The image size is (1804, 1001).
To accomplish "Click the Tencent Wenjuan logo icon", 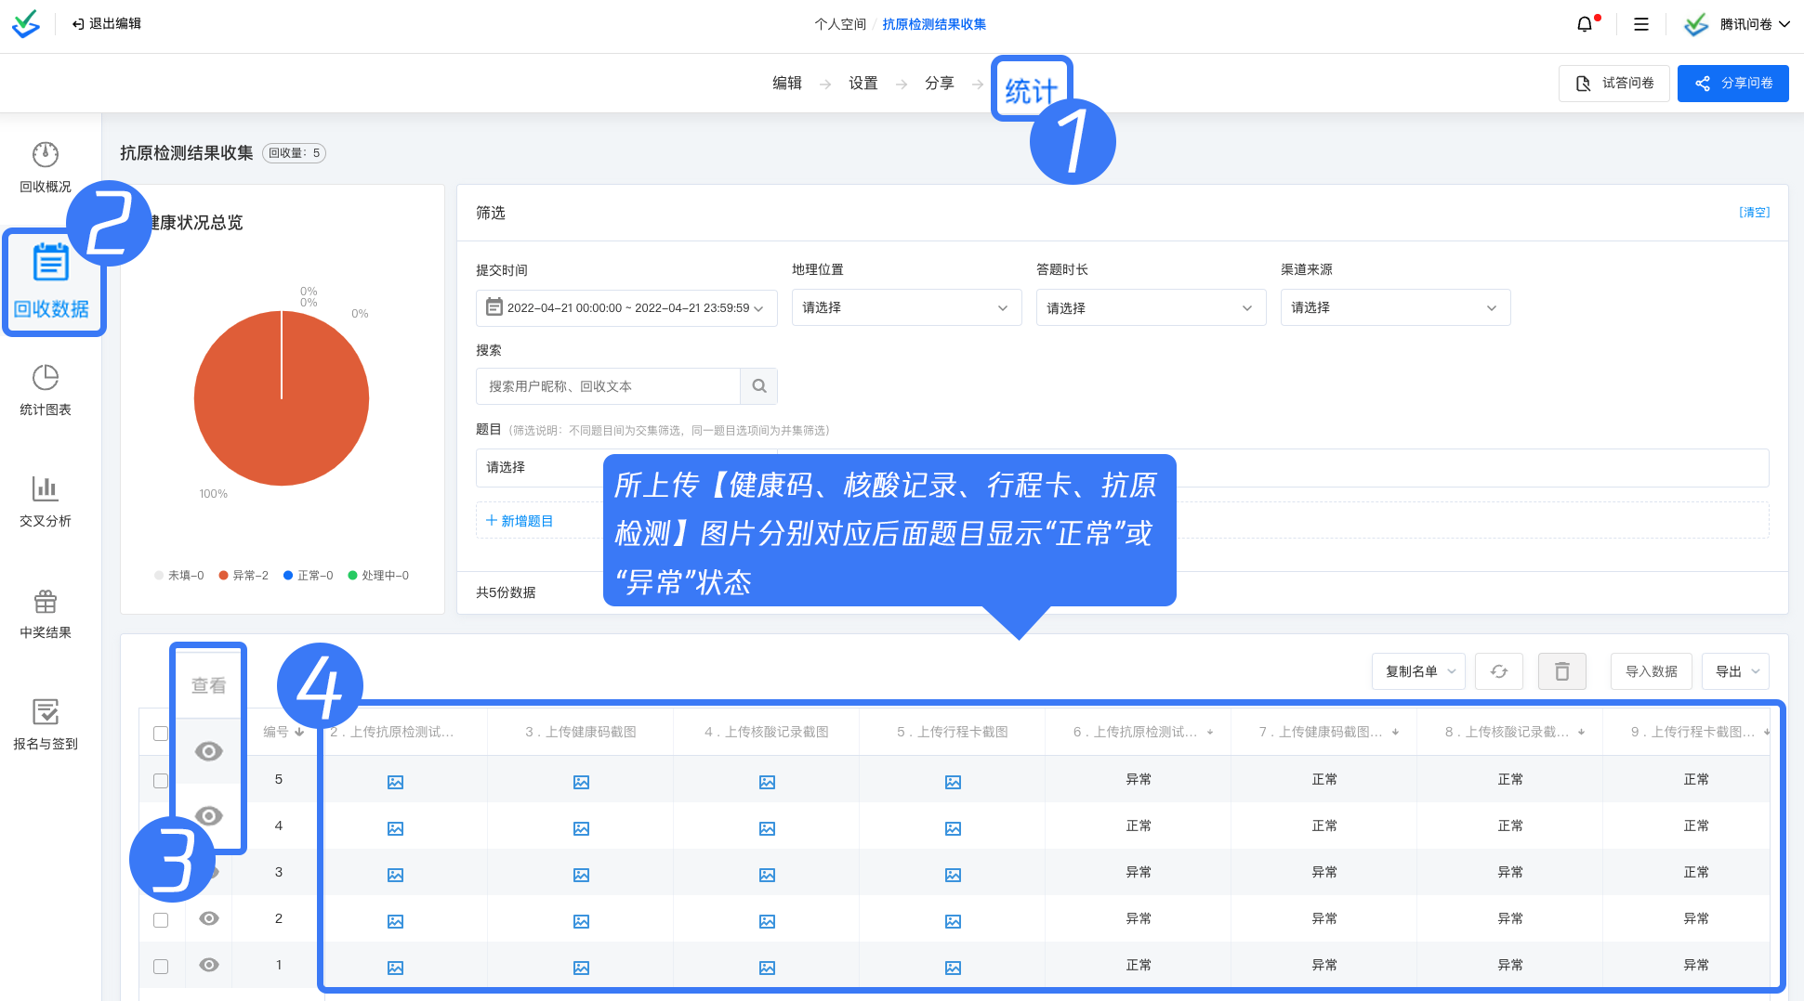I will click(25, 24).
